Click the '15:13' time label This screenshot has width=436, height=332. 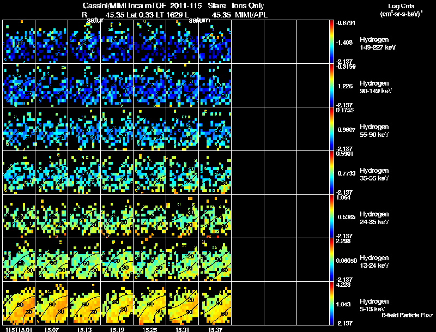84,330
